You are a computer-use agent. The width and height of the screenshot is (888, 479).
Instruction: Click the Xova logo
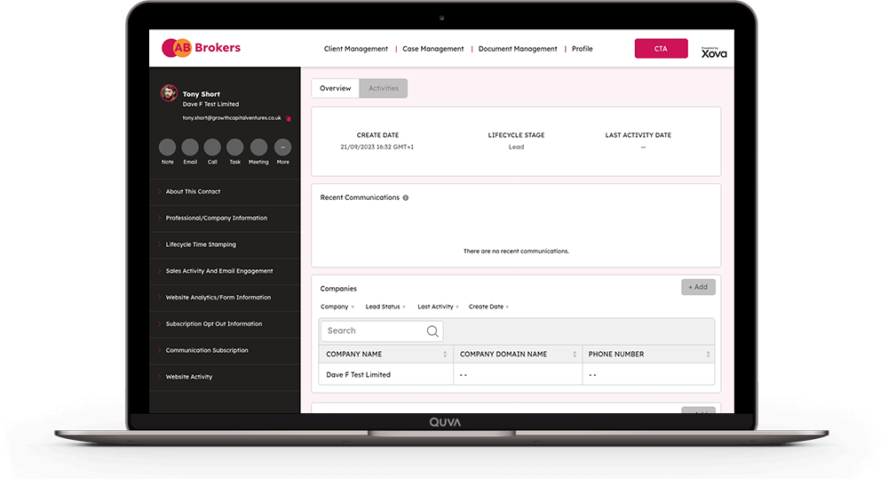[x=714, y=52]
